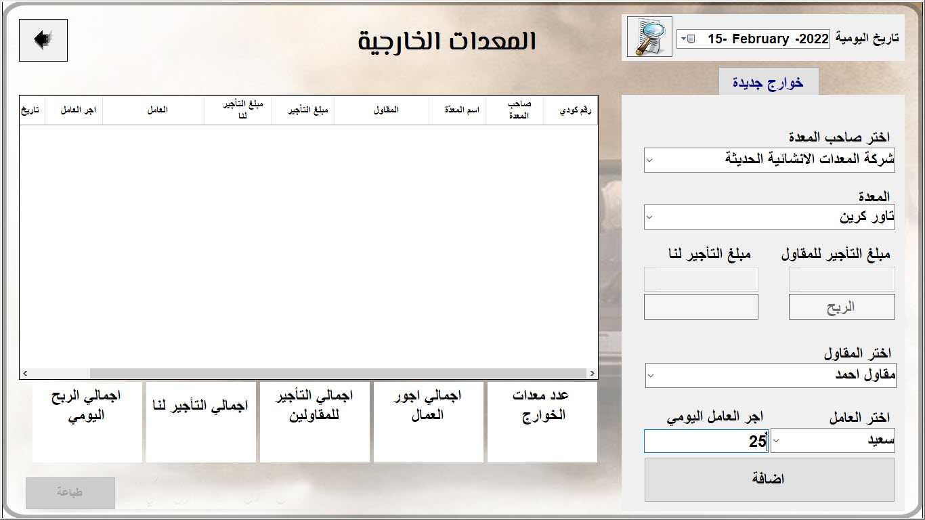Click the تاريخ column header
Viewport: 925px width, 520px height.
click(x=33, y=110)
